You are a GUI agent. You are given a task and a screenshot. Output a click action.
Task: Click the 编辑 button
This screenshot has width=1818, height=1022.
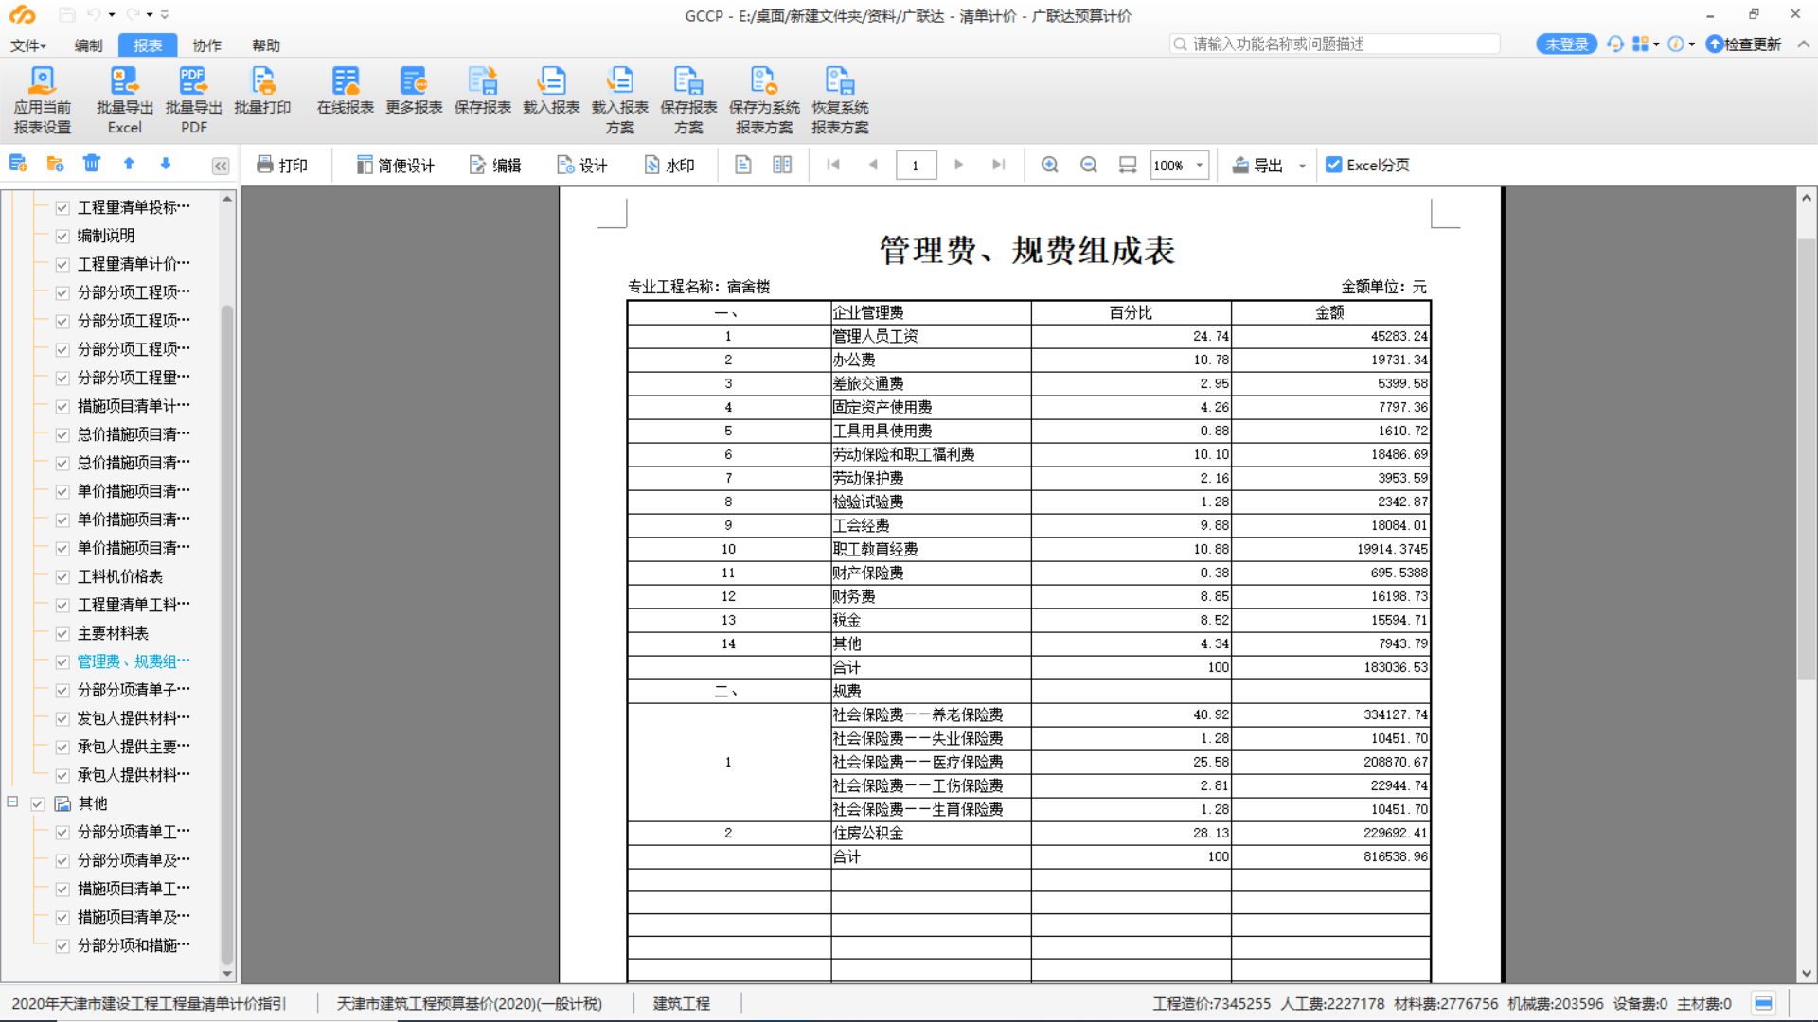495,166
